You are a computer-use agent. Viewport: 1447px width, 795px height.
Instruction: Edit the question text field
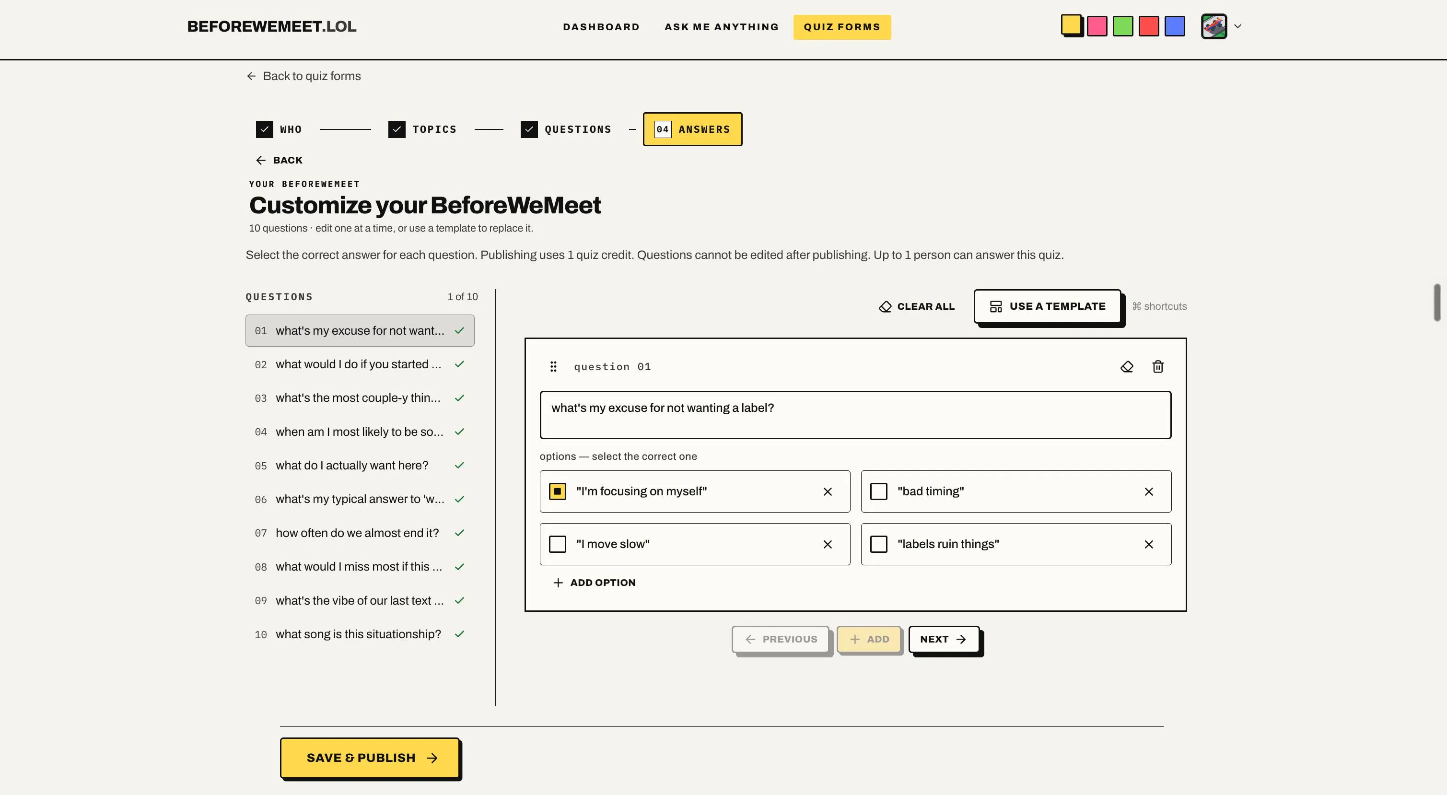(855, 415)
